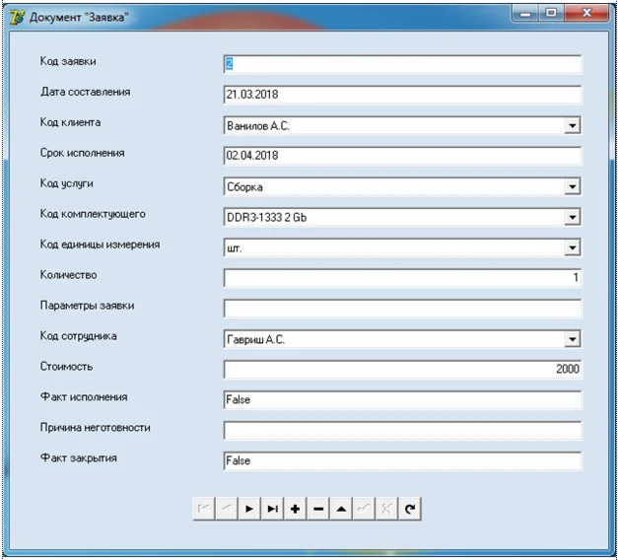Click the Ванилов А.С. combo box text
Image resolution: width=618 pixels, height=560 pixels.
pos(258,126)
